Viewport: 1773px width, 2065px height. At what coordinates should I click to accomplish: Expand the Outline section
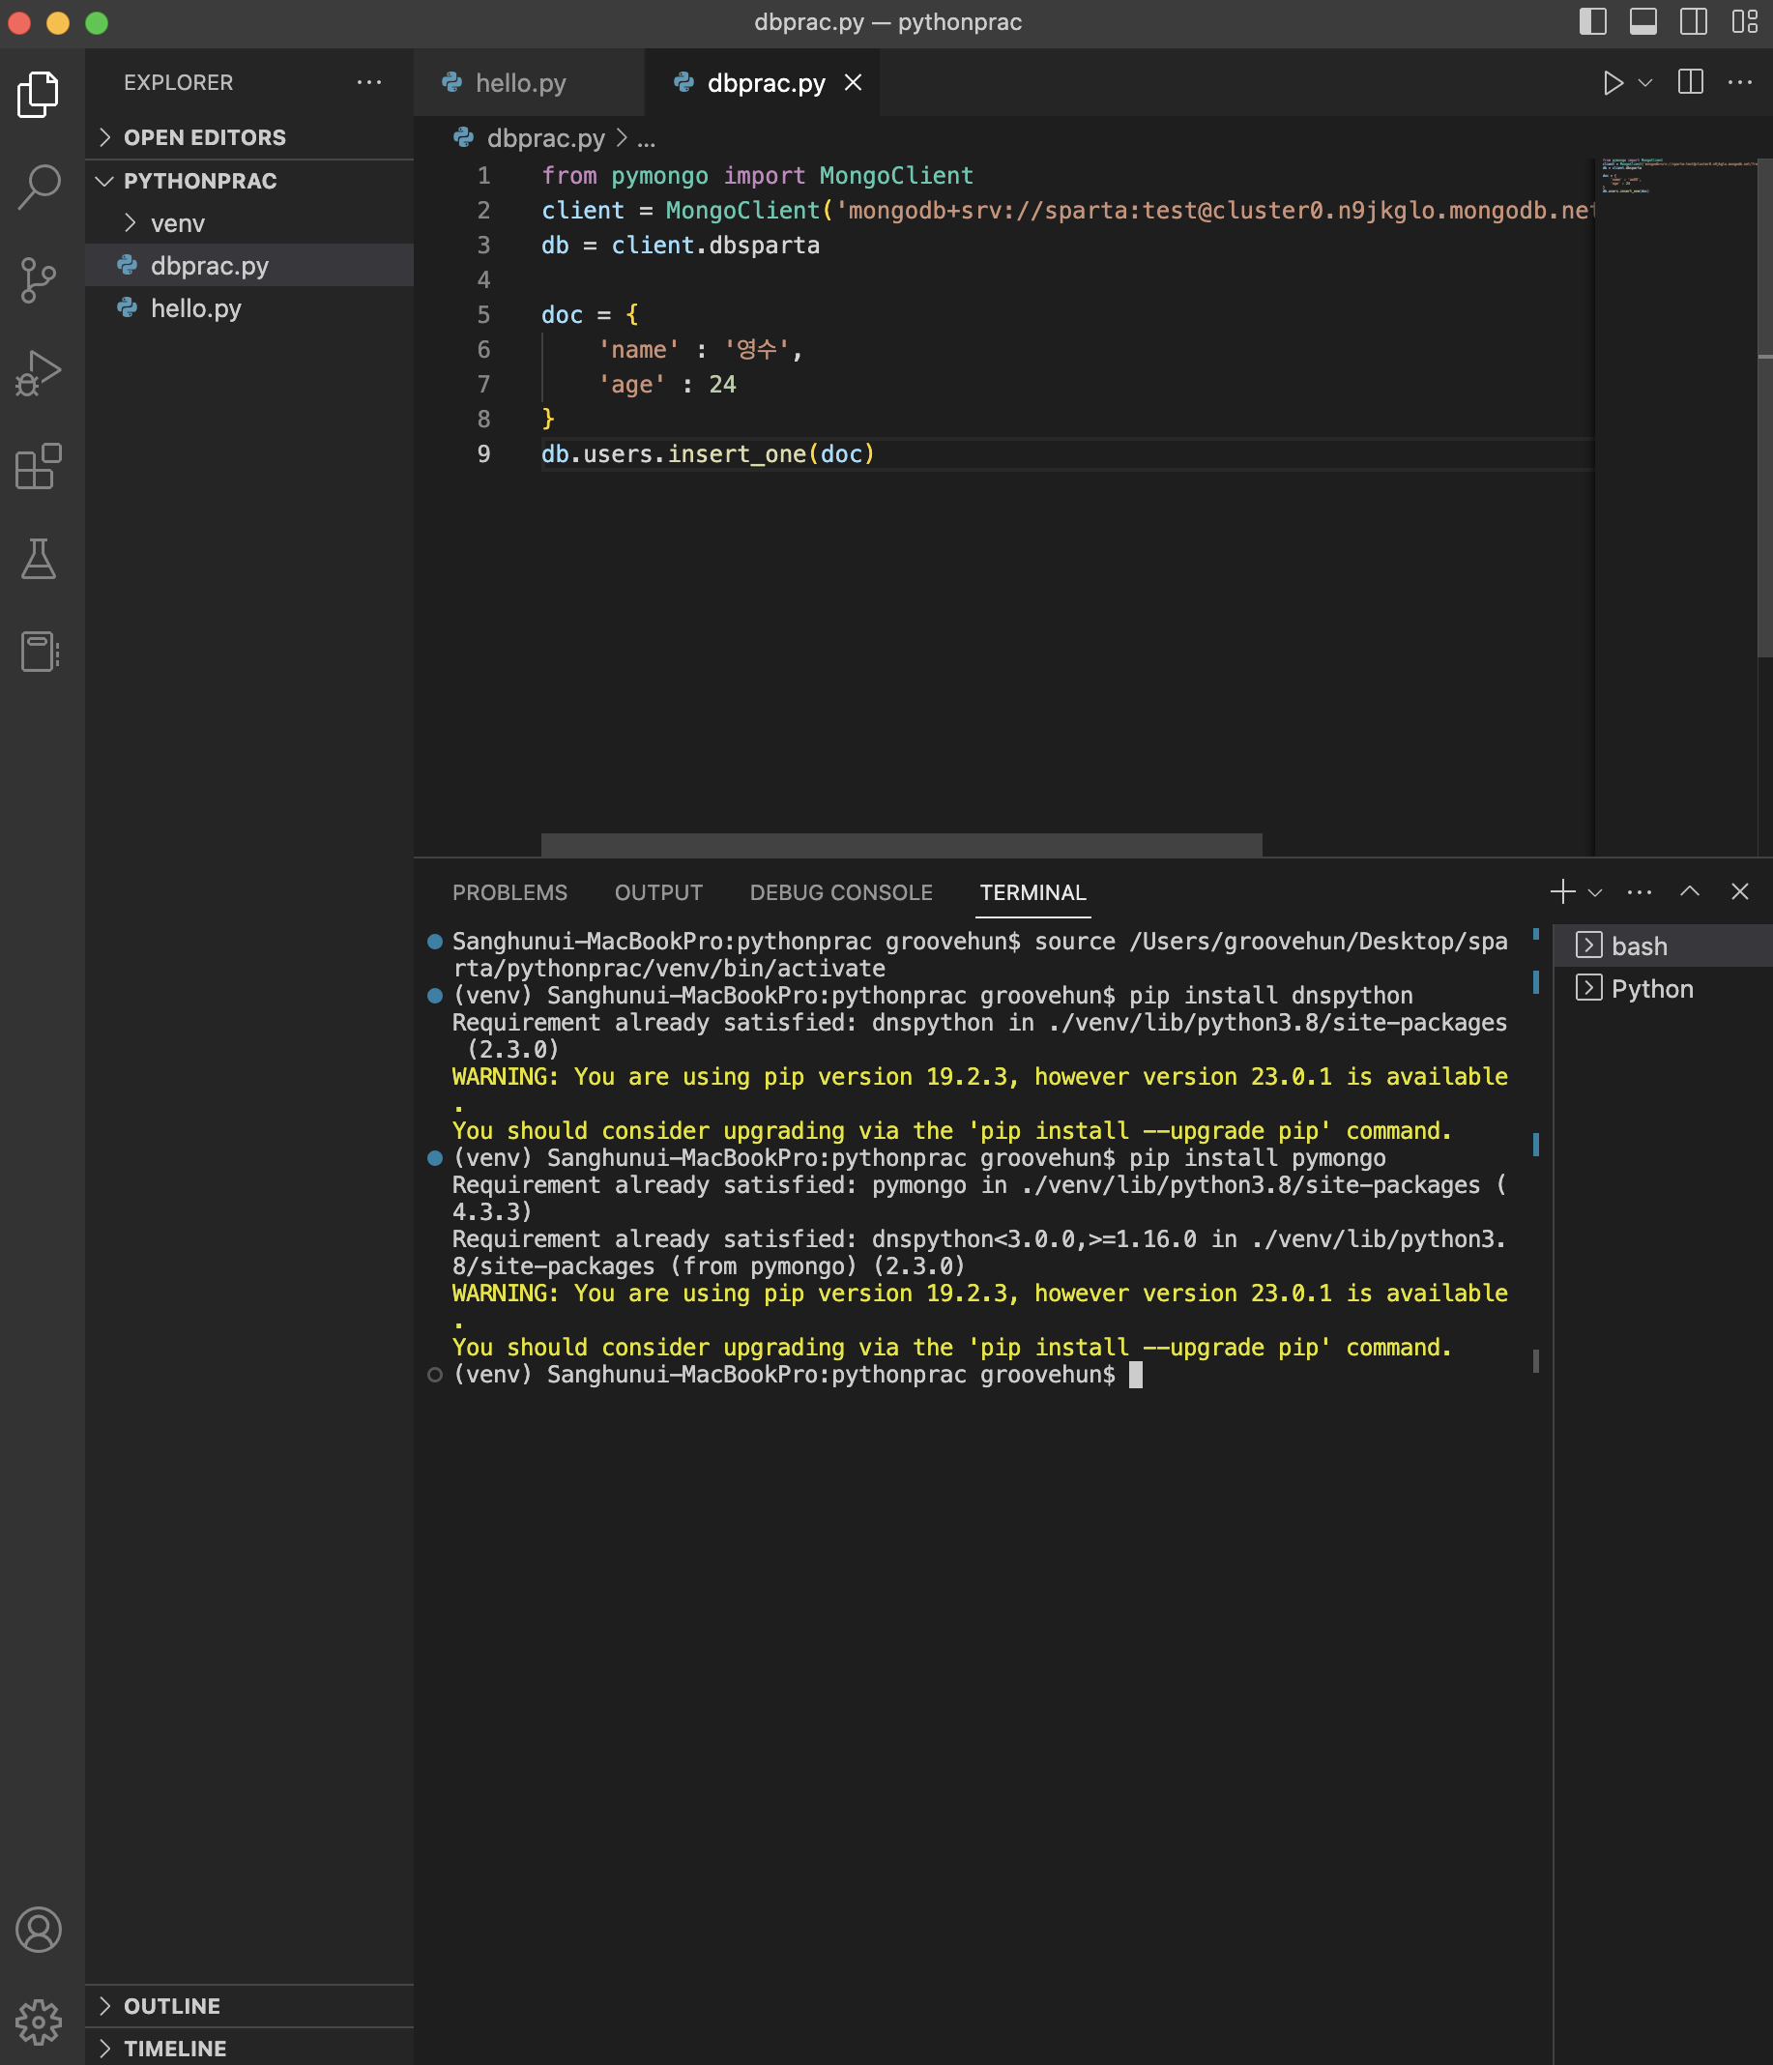(249, 2005)
